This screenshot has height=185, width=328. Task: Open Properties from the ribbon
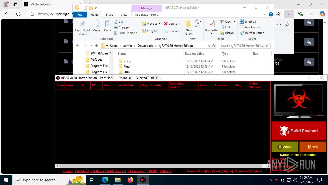pos(212,28)
